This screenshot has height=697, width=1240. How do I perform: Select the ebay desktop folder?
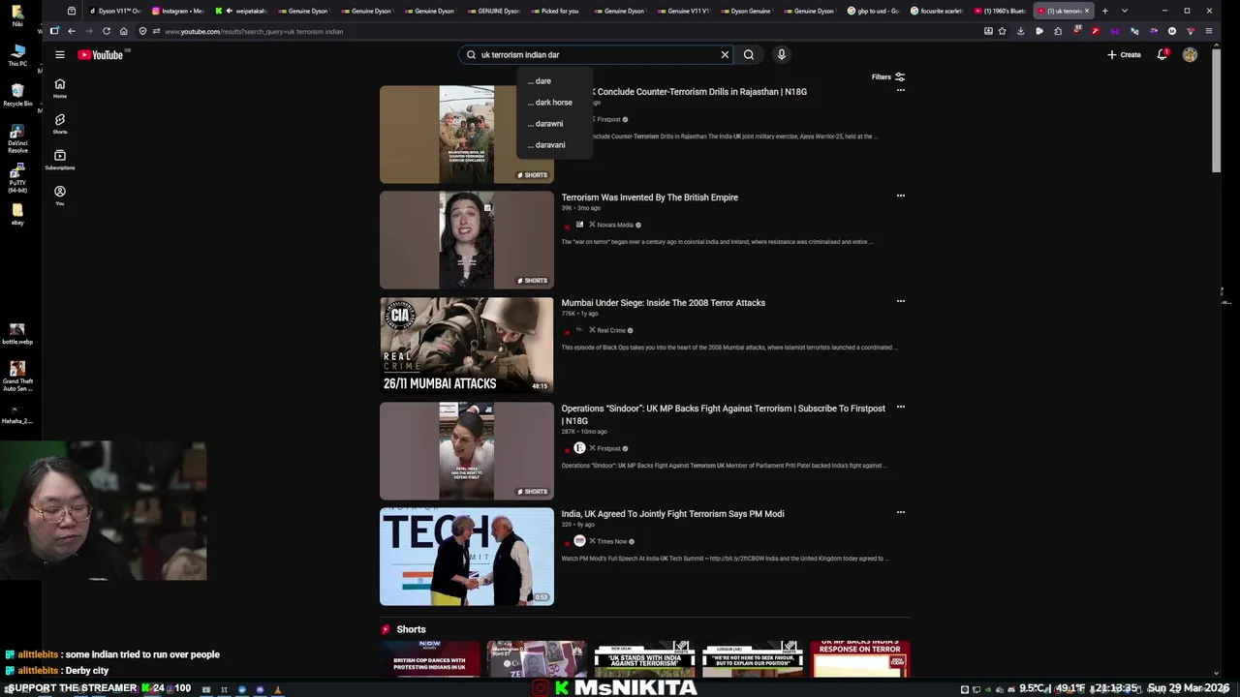(x=17, y=213)
